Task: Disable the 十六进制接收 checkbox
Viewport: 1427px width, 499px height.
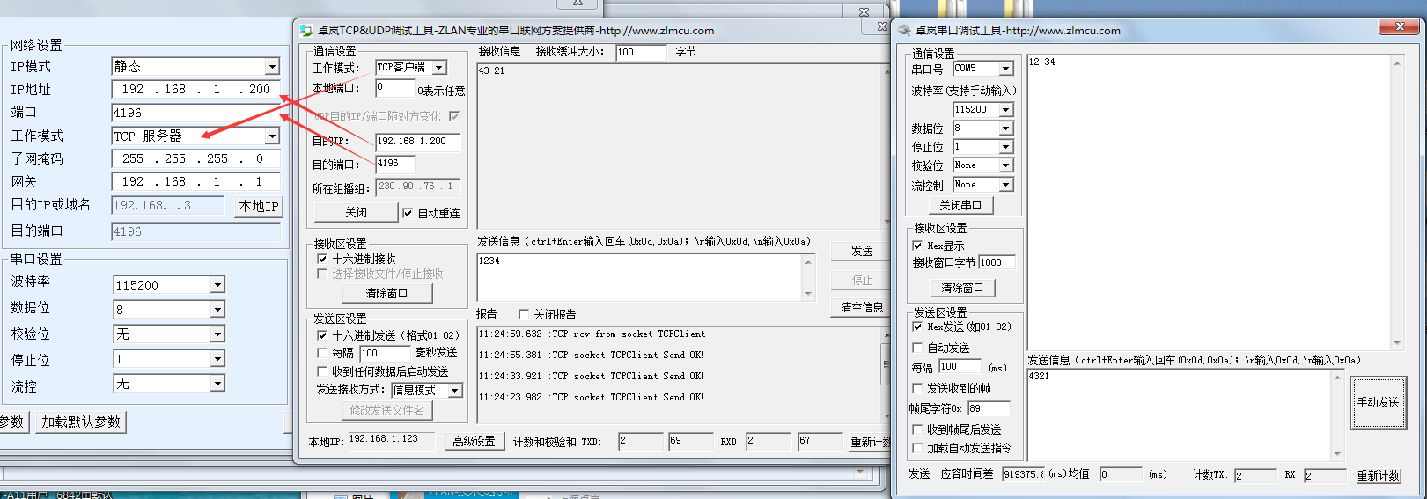Action: (322, 259)
